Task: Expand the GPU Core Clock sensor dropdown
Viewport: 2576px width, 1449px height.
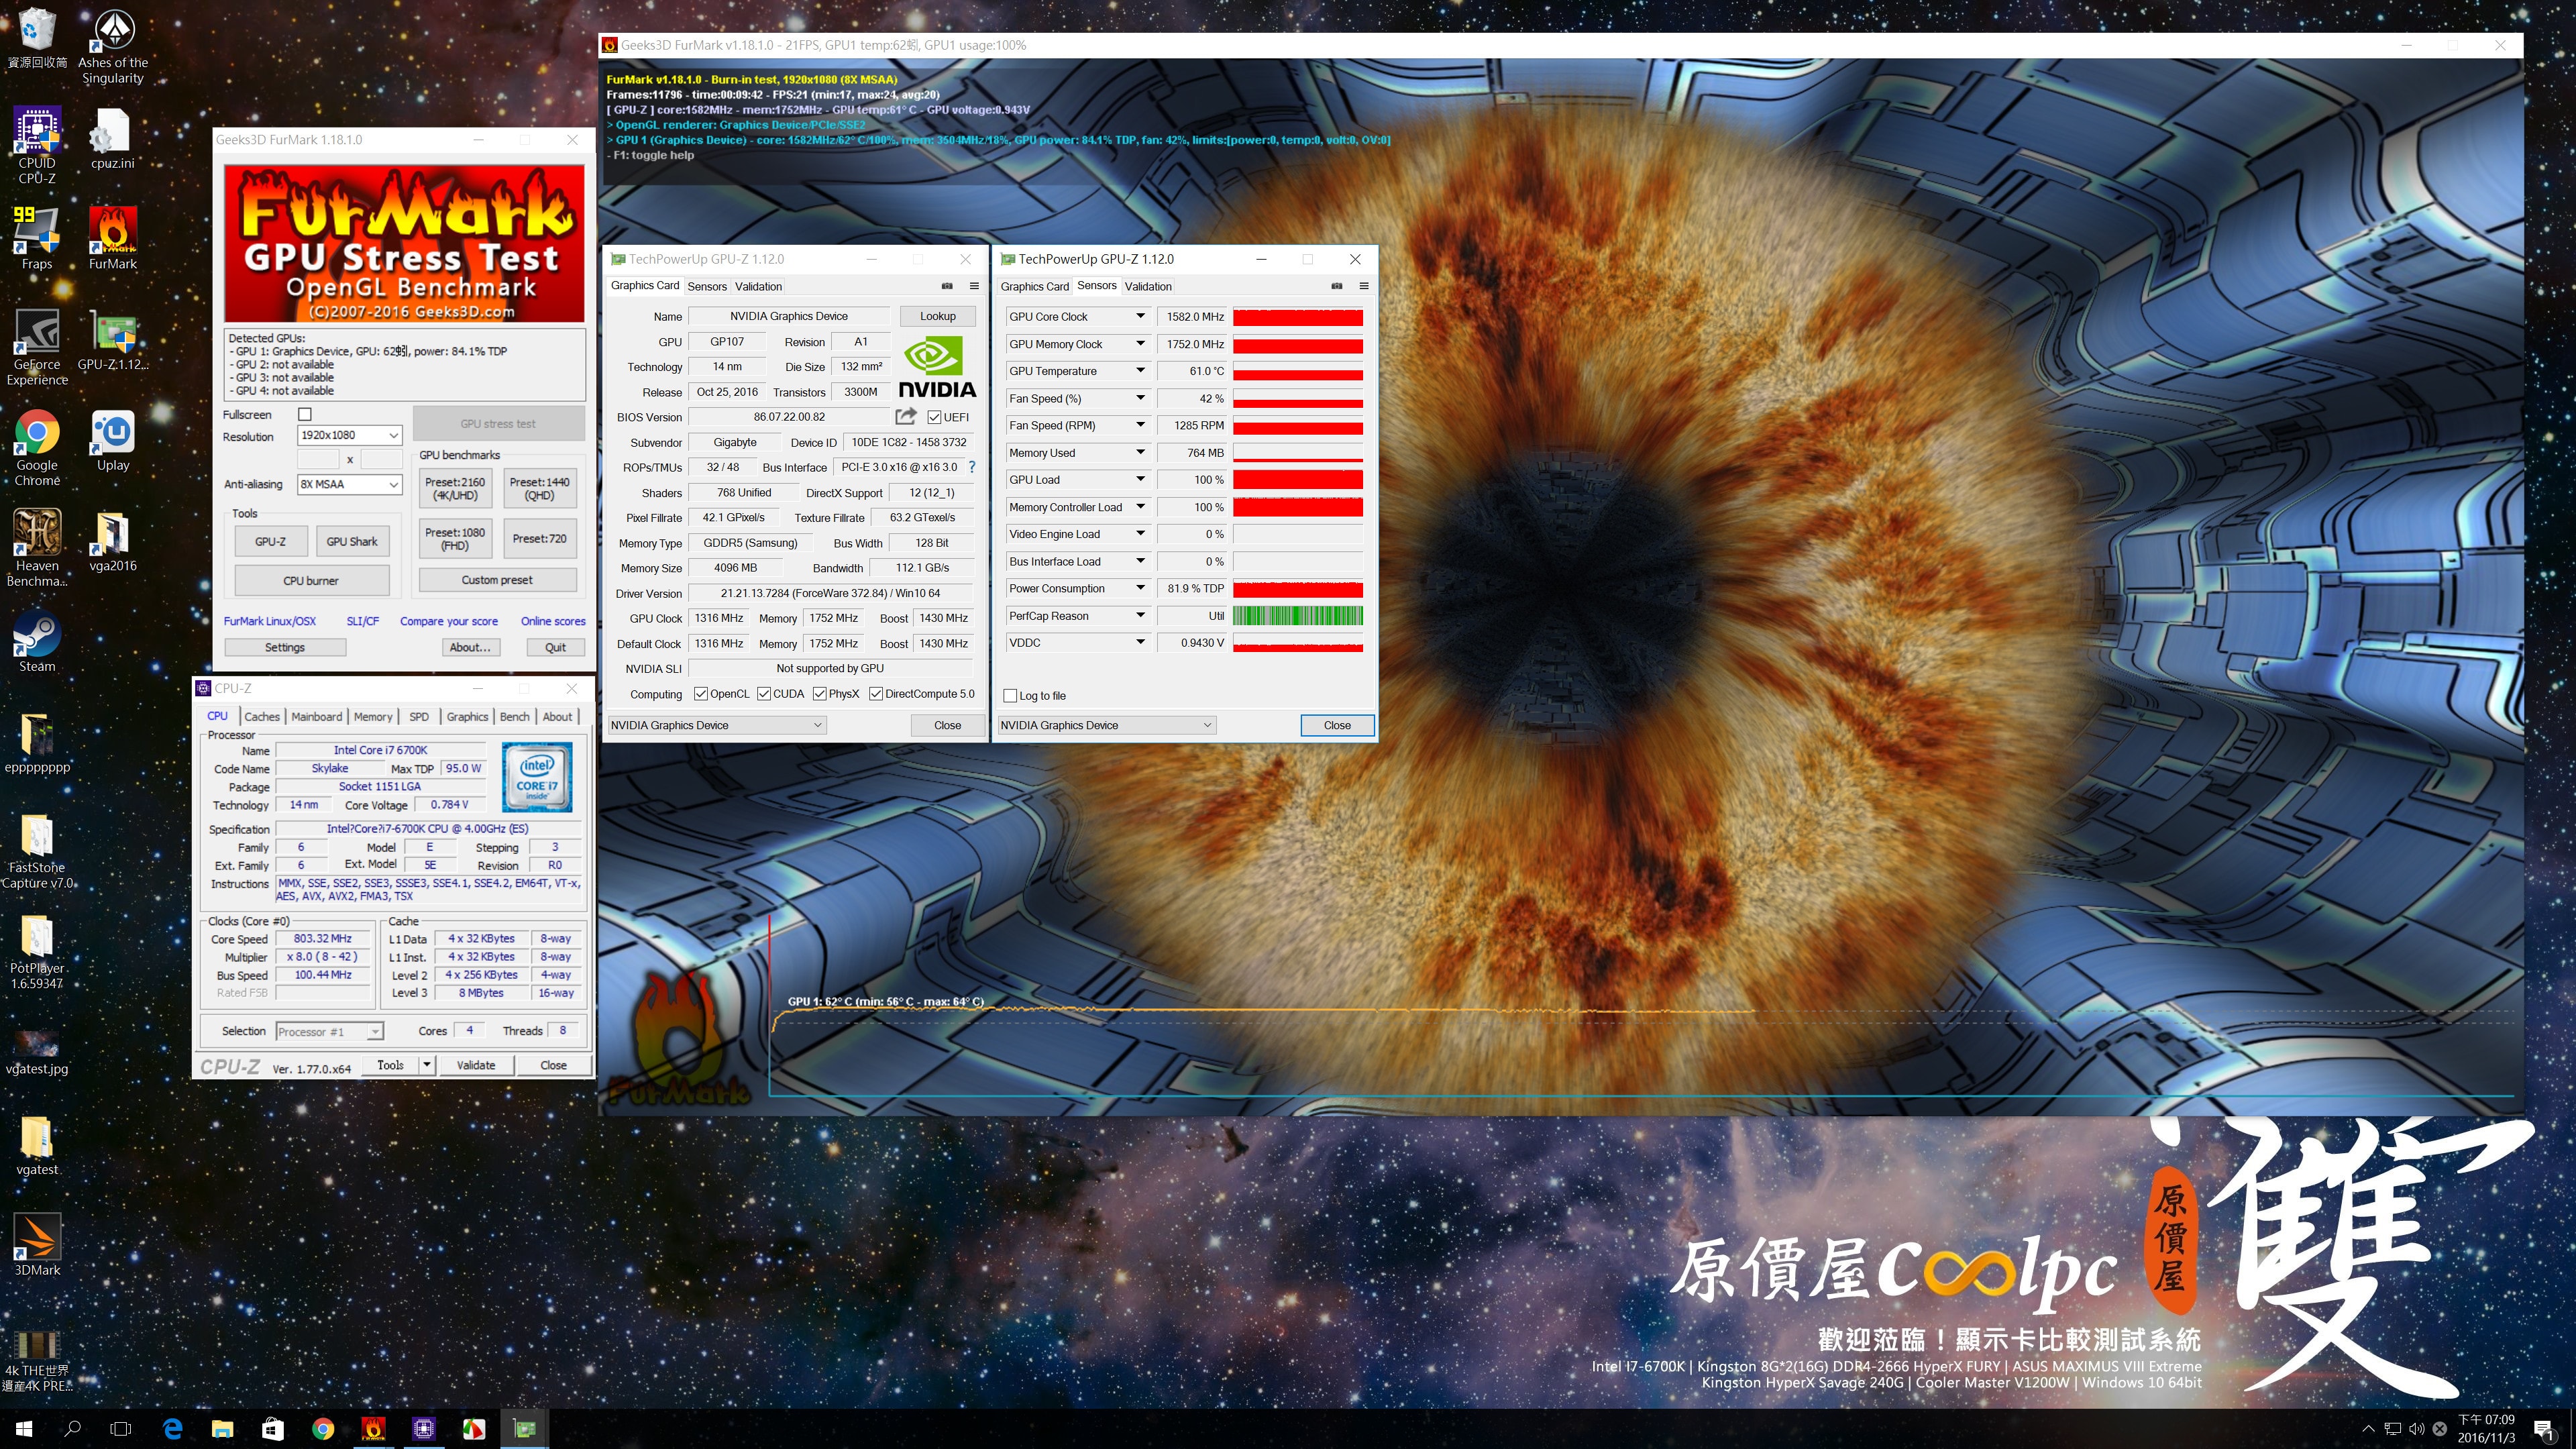Action: (1139, 317)
